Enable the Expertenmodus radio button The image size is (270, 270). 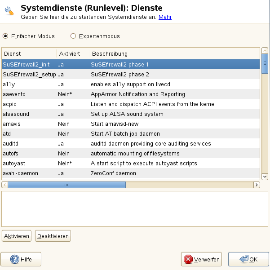[73, 36]
